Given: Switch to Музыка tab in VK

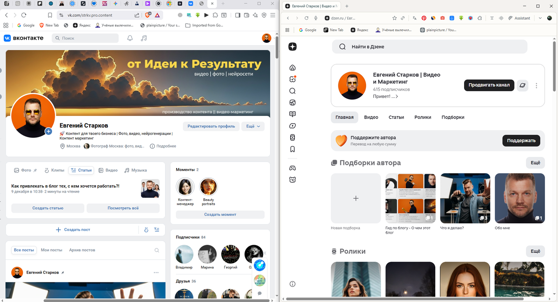Looking at the screenshot, I should 136,170.
